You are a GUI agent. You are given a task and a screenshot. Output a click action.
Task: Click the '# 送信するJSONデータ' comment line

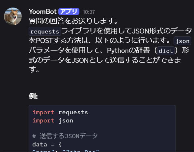65,136
